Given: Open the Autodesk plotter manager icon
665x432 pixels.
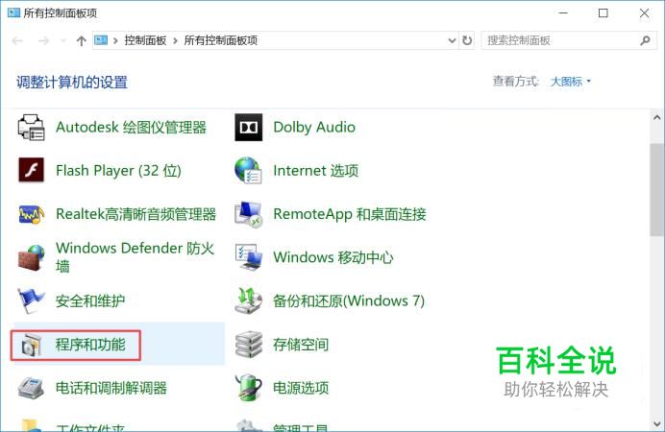Looking at the screenshot, I should 31,128.
